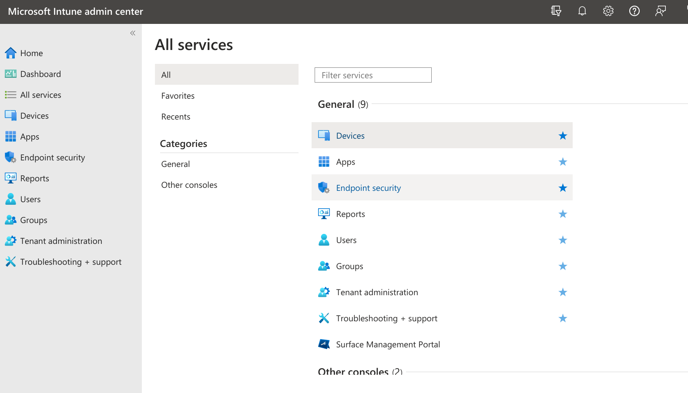Open Tenant administration link in the General list
This screenshot has height=393, width=688.
[377, 292]
